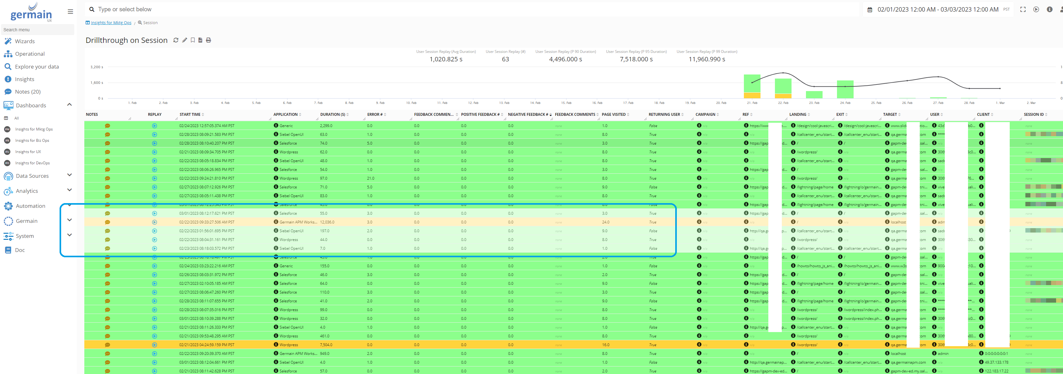Click the pencil edit icon beside title

(x=184, y=40)
